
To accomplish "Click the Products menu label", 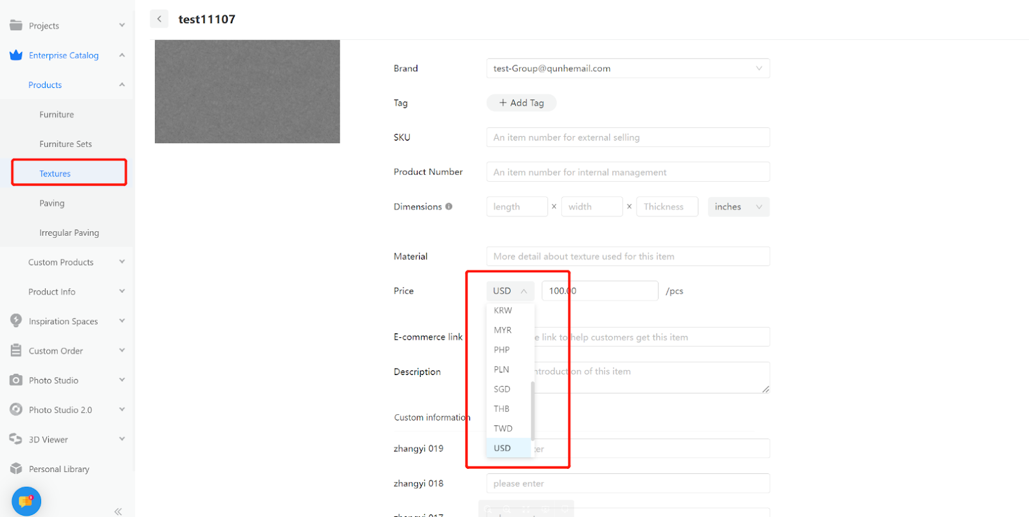I will pyautogui.click(x=45, y=85).
